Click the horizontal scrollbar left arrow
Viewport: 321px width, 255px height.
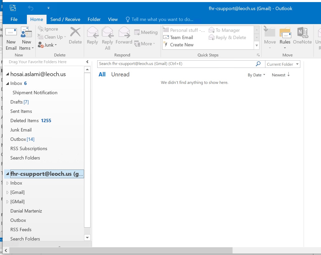(6, 250)
